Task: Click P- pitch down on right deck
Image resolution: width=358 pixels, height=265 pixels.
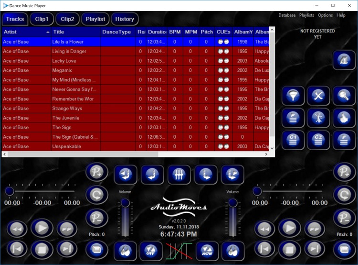Action: (x=344, y=218)
